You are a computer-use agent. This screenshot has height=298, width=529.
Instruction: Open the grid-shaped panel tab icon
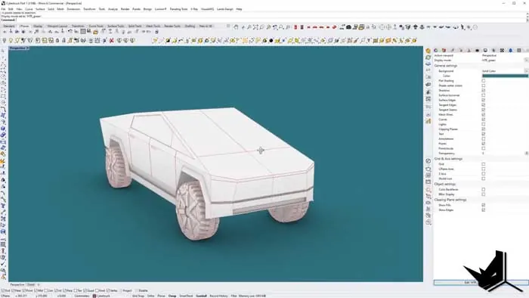[519, 50]
